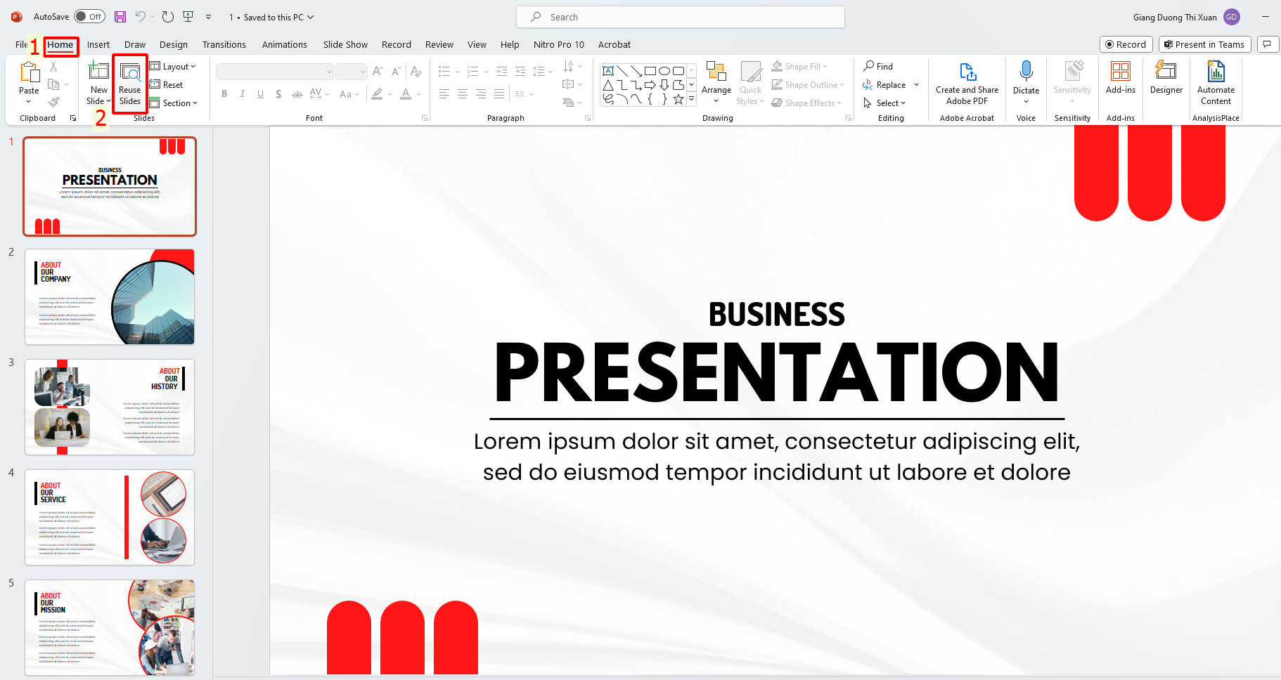Toggle Underline formatting

click(x=261, y=94)
